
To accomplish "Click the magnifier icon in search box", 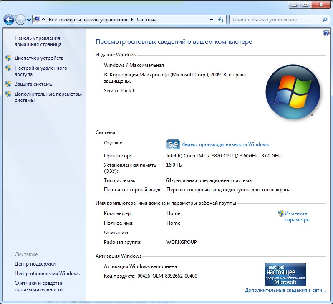I will tap(325, 20).
